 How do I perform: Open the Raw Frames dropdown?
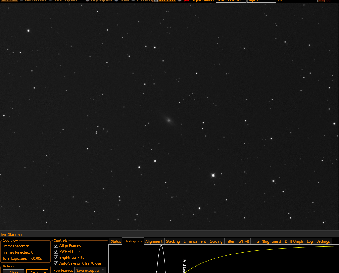pyautogui.click(x=90, y=270)
